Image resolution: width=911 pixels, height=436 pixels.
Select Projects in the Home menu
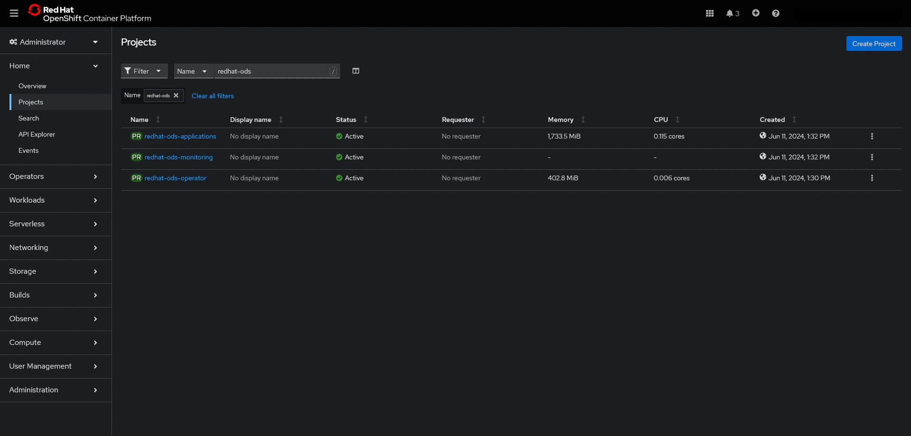[x=60, y=102]
